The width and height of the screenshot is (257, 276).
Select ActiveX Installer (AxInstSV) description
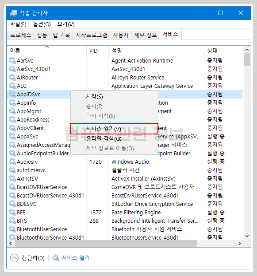tap(143, 179)
